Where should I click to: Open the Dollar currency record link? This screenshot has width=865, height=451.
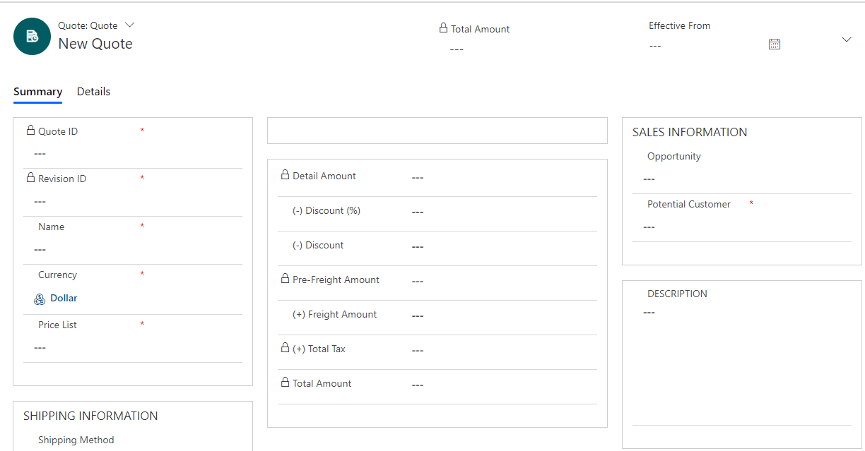pyautogui.click(x=63, y=298)
